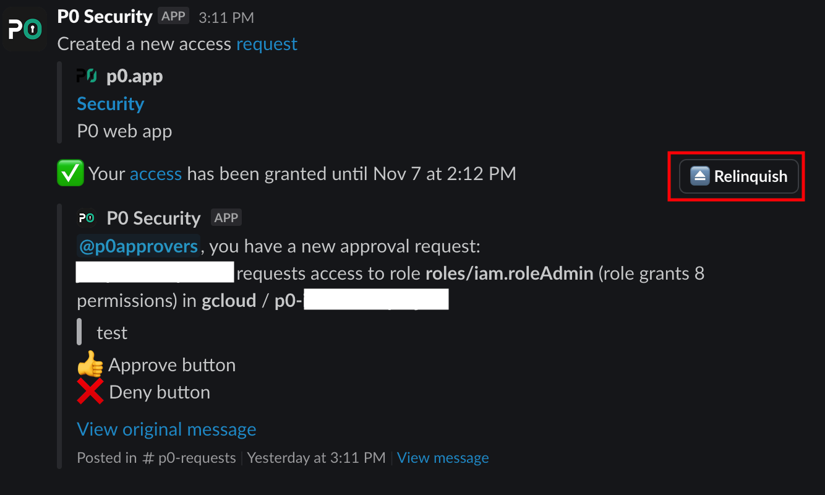Click the small P0 Security icon in the quoted message
This screenshot has width=825, height=495.
87,218
